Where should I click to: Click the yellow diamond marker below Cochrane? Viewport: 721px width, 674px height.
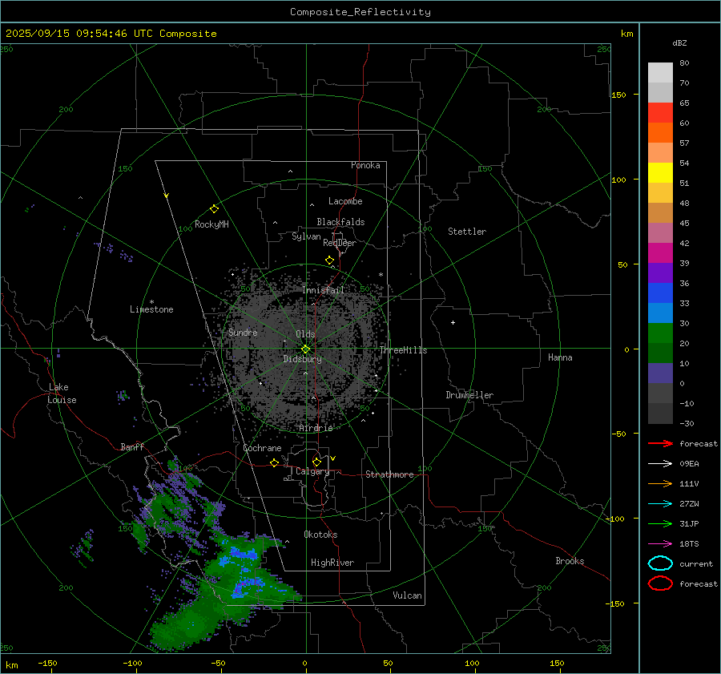pos(274,463)
